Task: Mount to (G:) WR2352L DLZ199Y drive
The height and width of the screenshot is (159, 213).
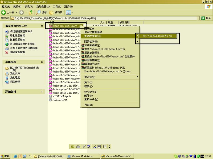Action: (x=157, y=36)
